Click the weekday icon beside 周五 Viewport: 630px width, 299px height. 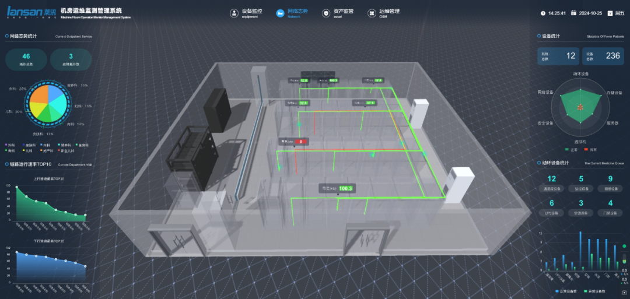(x=611, y=13)
